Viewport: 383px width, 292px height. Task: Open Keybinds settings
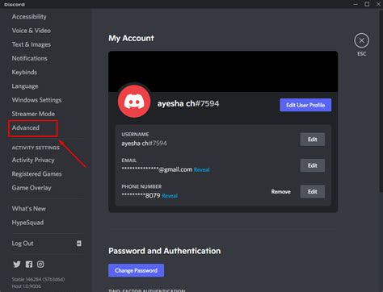pos(24,73)
